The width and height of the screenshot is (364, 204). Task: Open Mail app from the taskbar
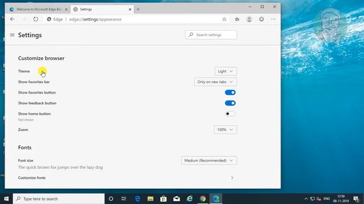pyautogui.click(x=176, y=199)
